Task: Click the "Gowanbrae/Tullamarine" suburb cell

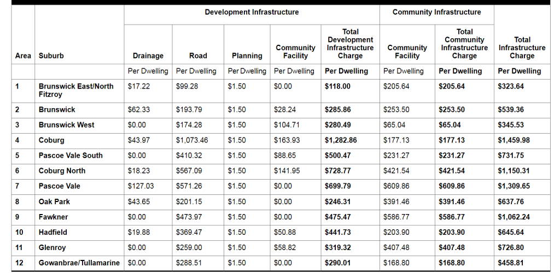Action: coord(79,263)
